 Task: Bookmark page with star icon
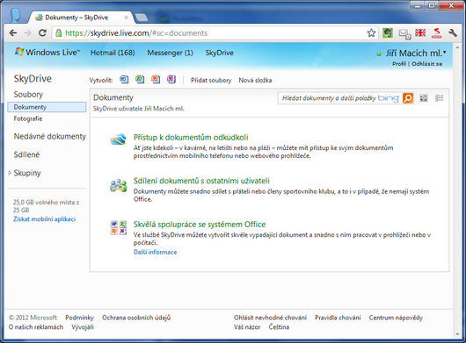coord(371,33)
